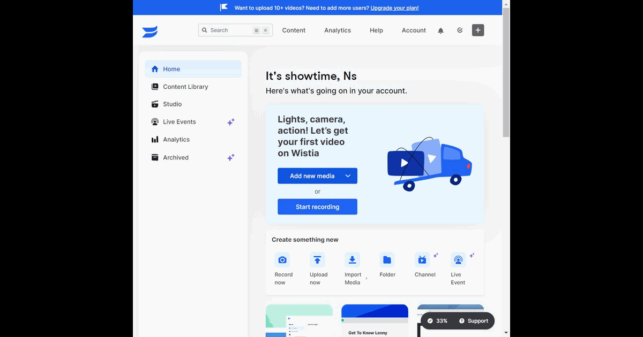Click the 33% progress check icon
Image resolution: width=643 pixels, height=337 pixels.
pos(430,321)
